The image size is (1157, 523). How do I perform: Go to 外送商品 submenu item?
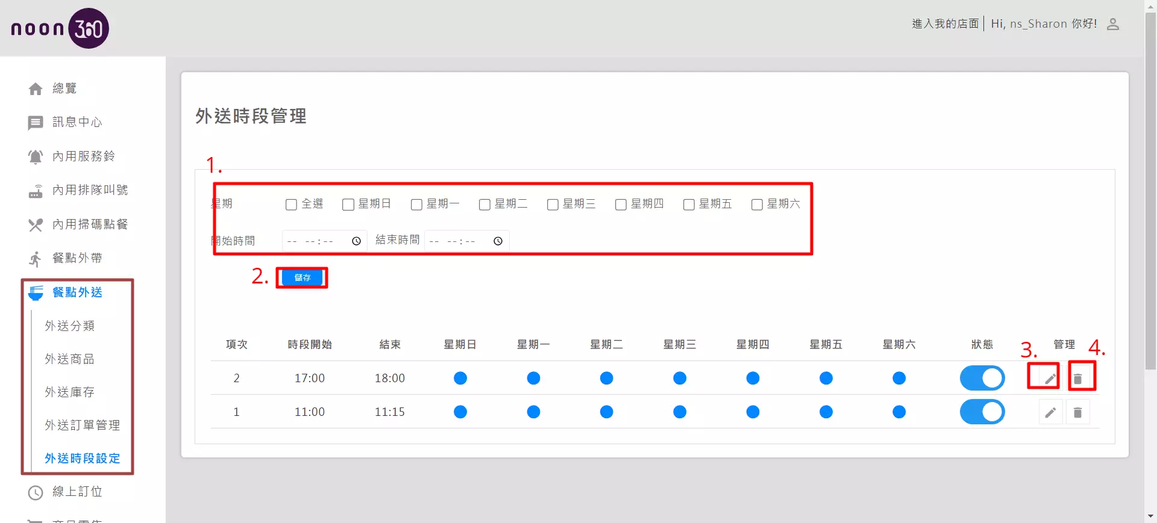click(x=69, y=359)
